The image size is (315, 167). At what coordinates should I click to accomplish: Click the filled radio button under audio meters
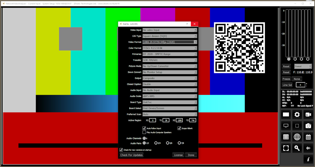tap(289, 59)
